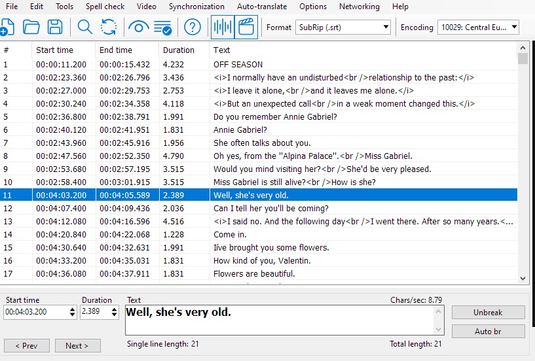Click the Text column header

point(363,50)
